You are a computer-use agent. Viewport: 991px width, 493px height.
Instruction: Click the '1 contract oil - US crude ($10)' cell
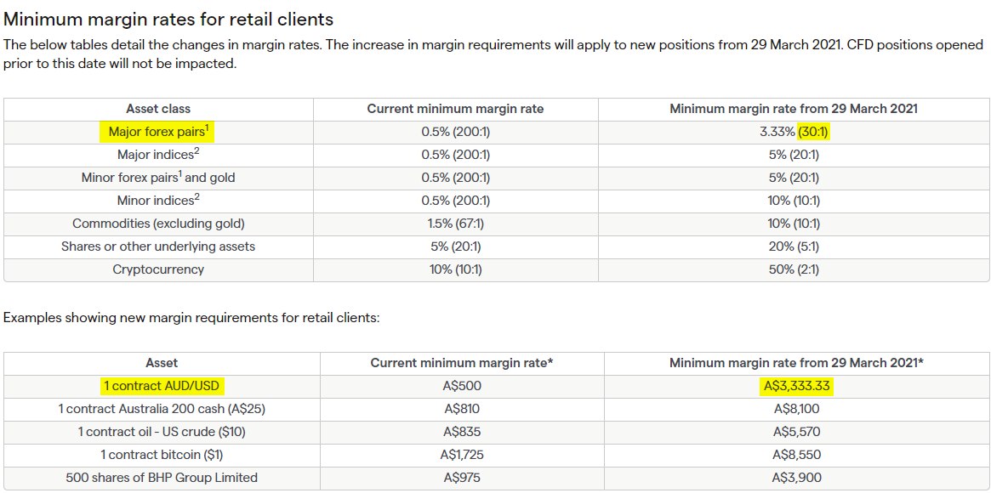click(x=162, y=432)
